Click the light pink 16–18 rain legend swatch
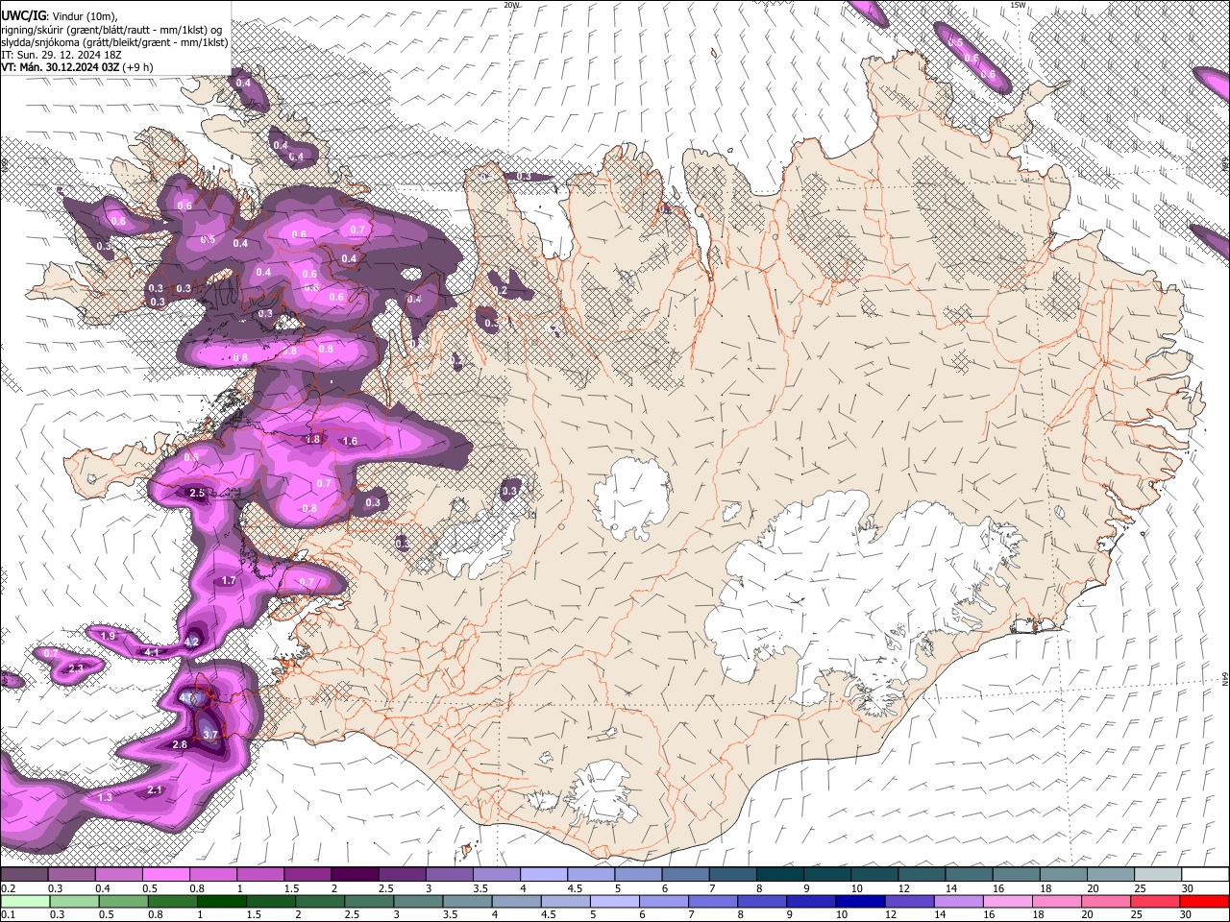 (x=1007, y=901)
